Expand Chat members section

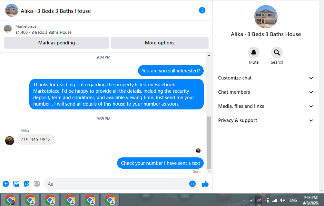(266, 92)
